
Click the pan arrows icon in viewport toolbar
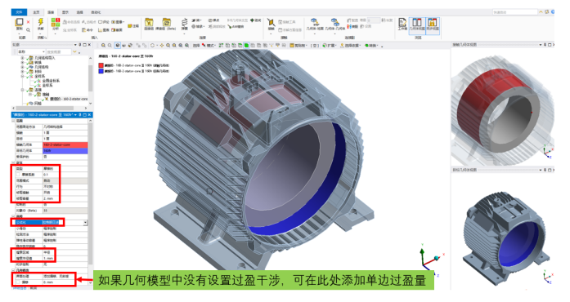click(162, 46)
